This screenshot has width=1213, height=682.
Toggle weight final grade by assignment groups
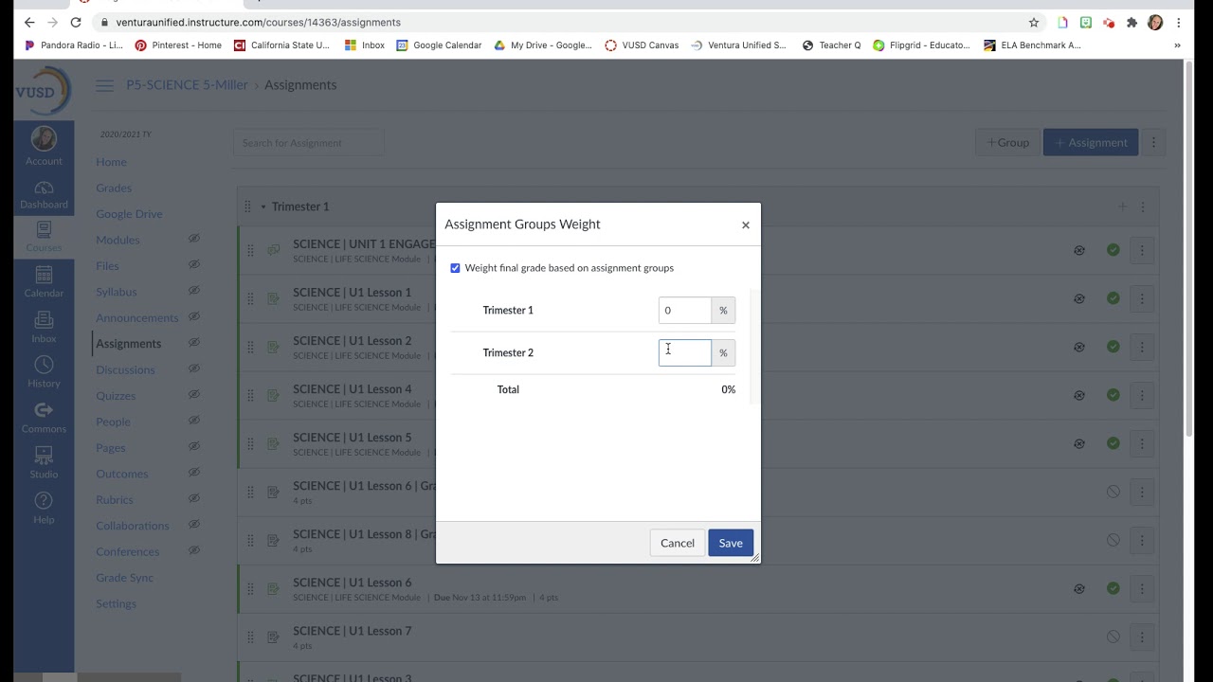455,268
